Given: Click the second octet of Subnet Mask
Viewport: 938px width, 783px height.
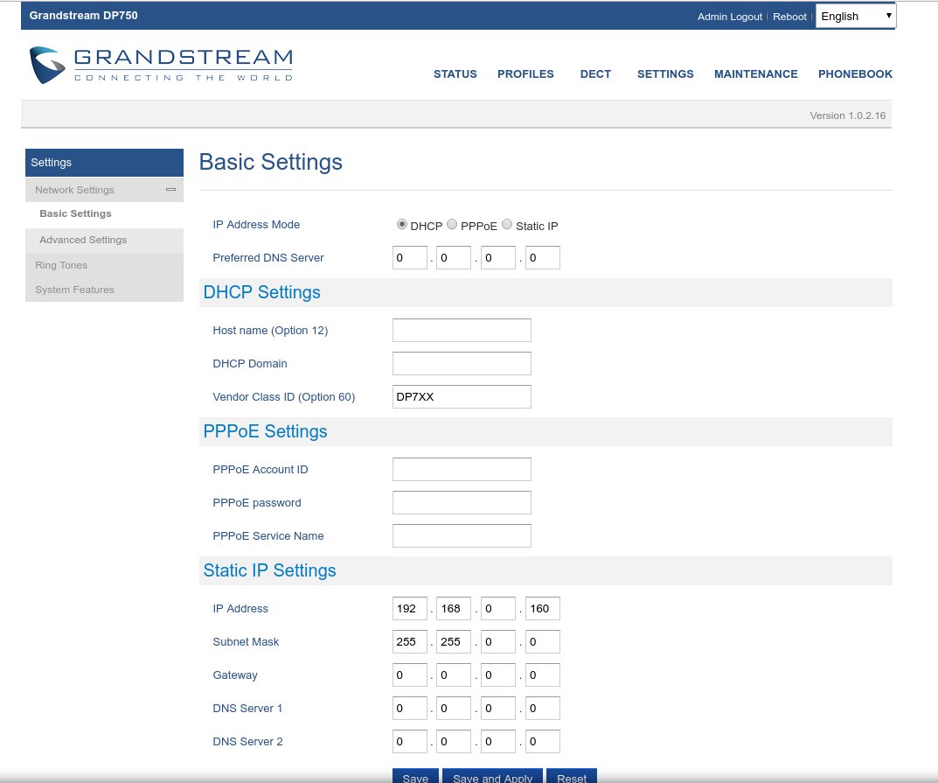Looking at the screenshot, I should (454, 642).
